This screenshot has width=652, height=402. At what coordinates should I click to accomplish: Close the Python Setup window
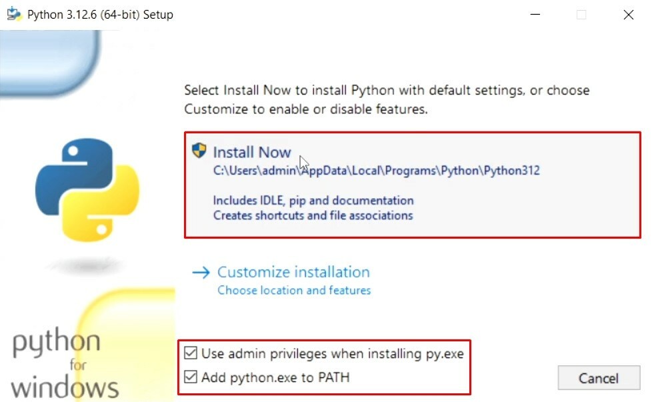[x=628, y=15]
